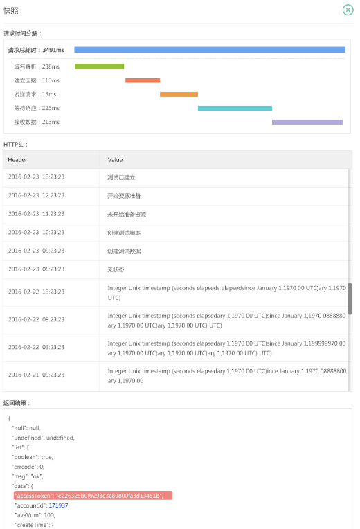The width and height of the screenshot is (360, 529).
Task: Select the red connection 113ms bar
Action: (x=143, y=80)
